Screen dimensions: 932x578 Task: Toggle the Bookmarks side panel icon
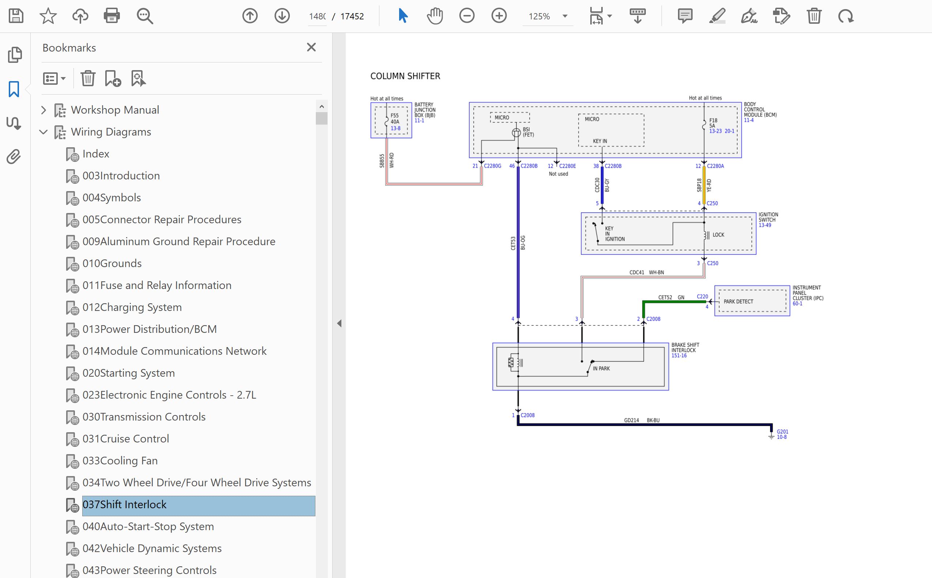(14, 89)
